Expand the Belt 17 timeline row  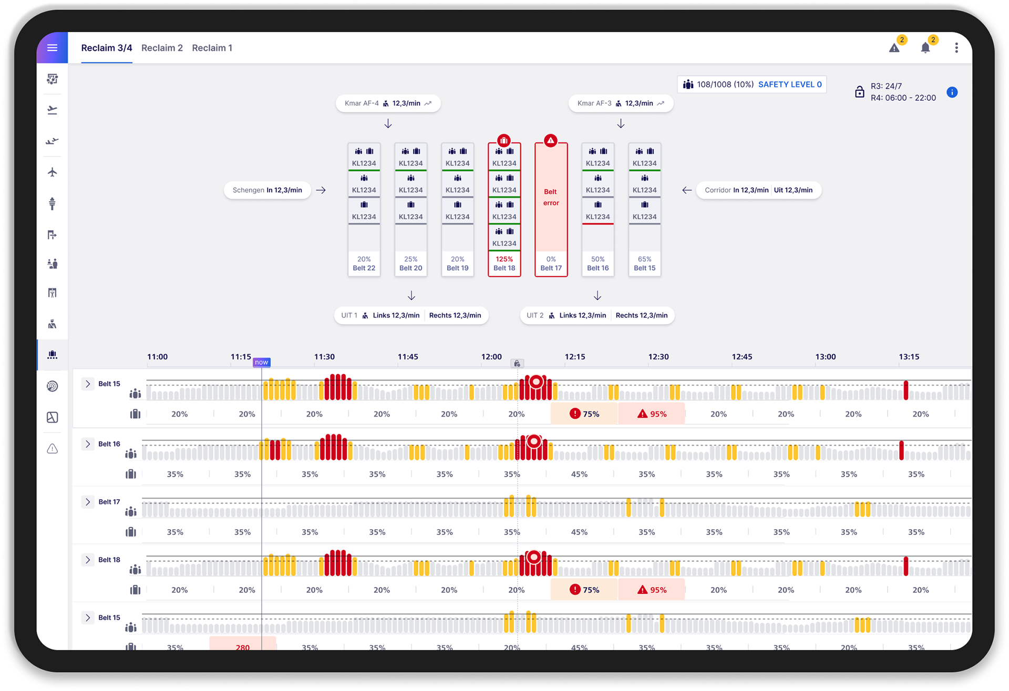88,502
